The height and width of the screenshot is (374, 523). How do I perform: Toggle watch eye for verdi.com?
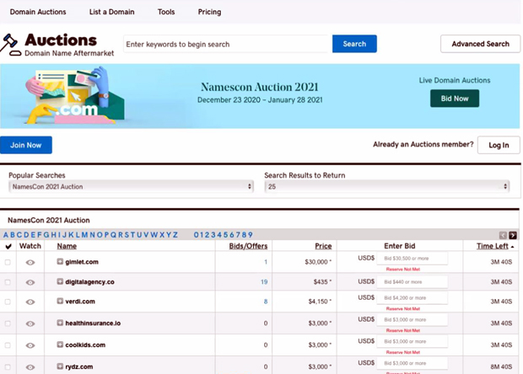click(30, 302)
